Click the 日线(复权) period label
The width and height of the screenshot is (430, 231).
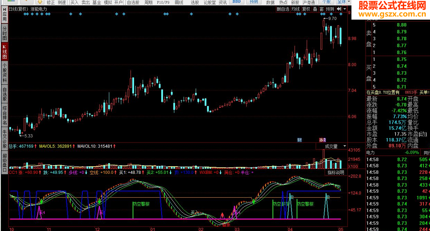point(19,9)
